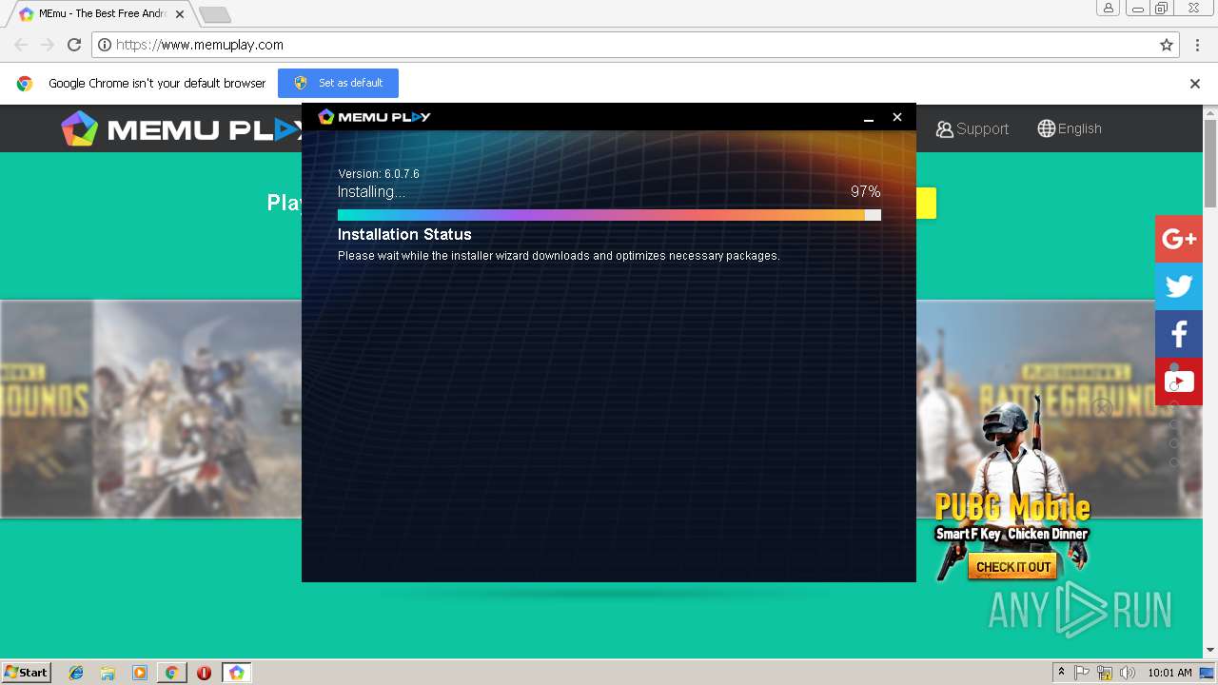1218x685 pixels.
Task: Click the MEmu Play installer logo
Action: 374,117
